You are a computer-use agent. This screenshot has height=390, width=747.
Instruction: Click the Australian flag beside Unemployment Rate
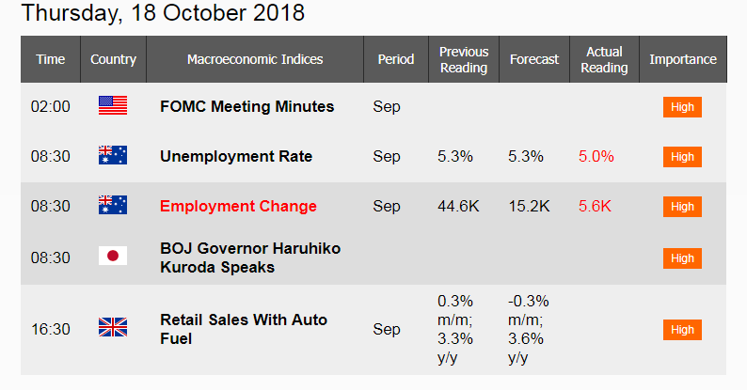point(113,155)
